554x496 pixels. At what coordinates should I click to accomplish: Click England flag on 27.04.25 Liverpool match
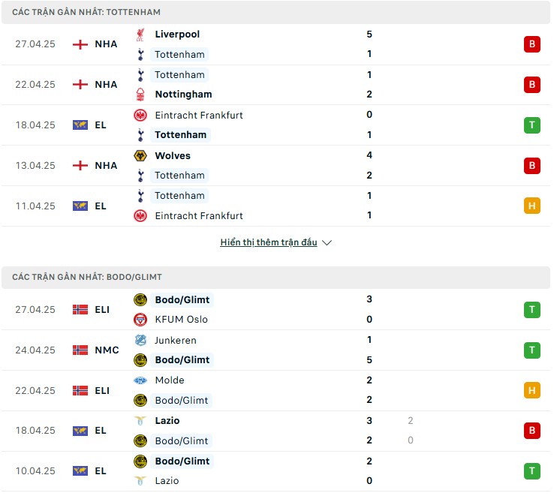tap(80, 44)
